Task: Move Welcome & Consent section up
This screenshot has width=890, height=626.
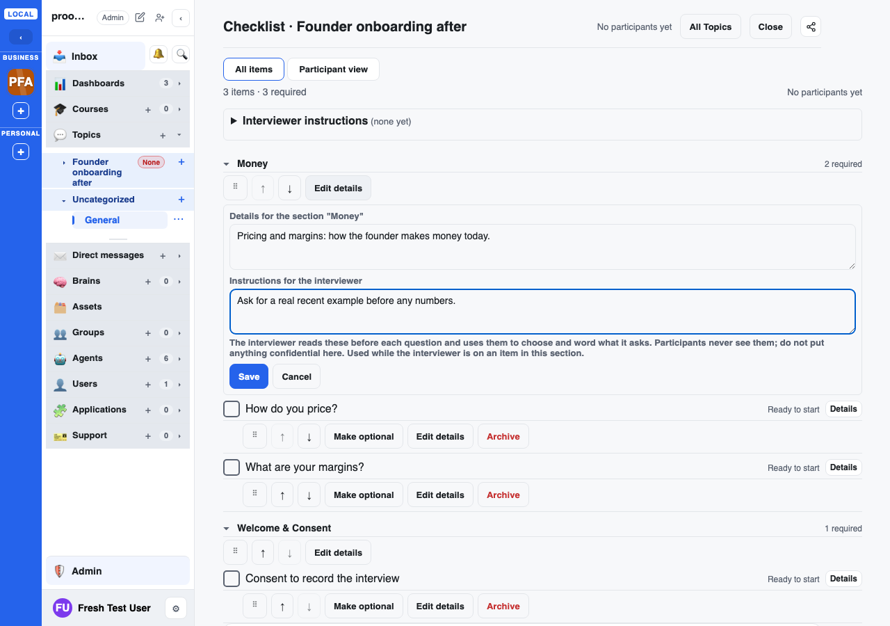Action: (x=263, y=553)
